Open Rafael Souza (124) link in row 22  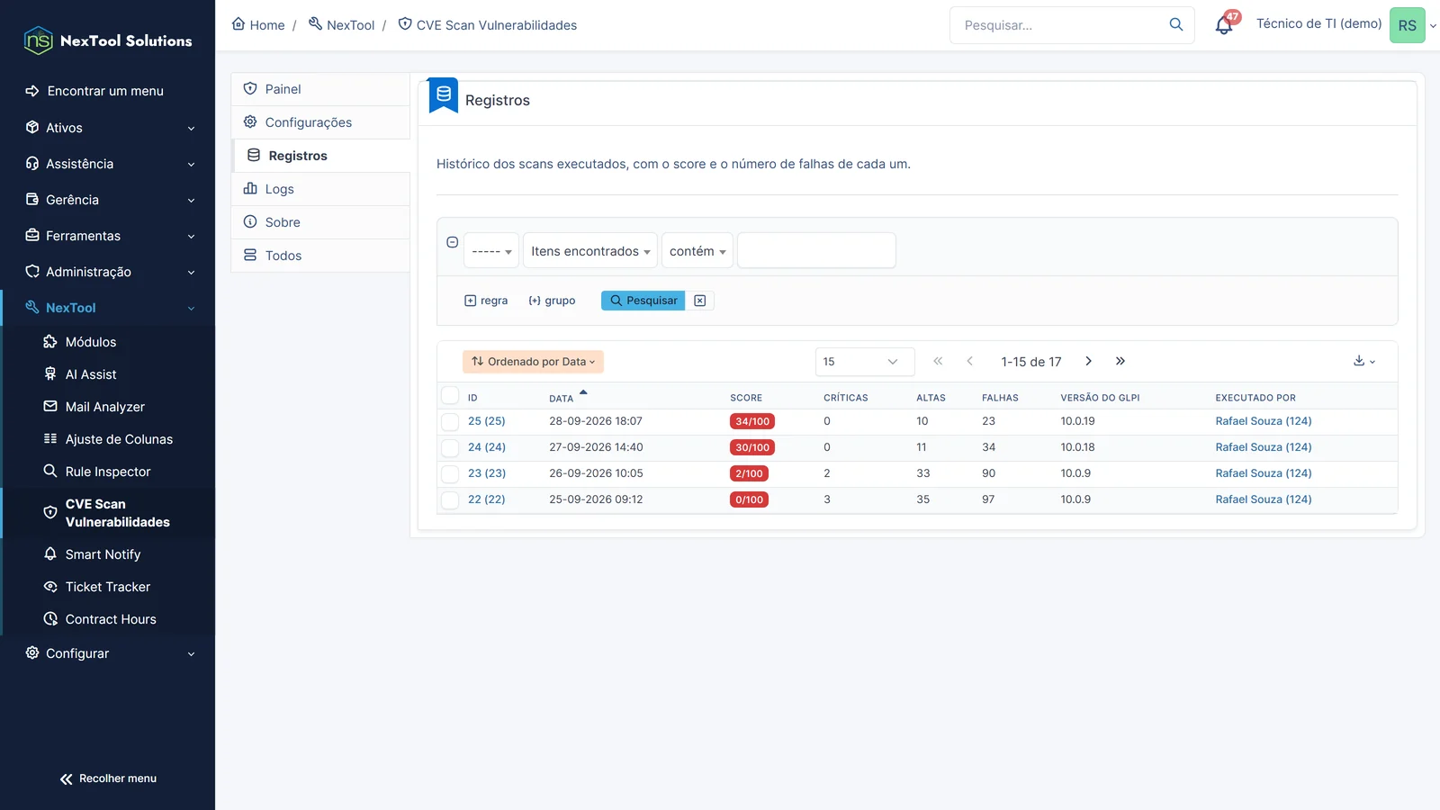tap(1264, 499)
